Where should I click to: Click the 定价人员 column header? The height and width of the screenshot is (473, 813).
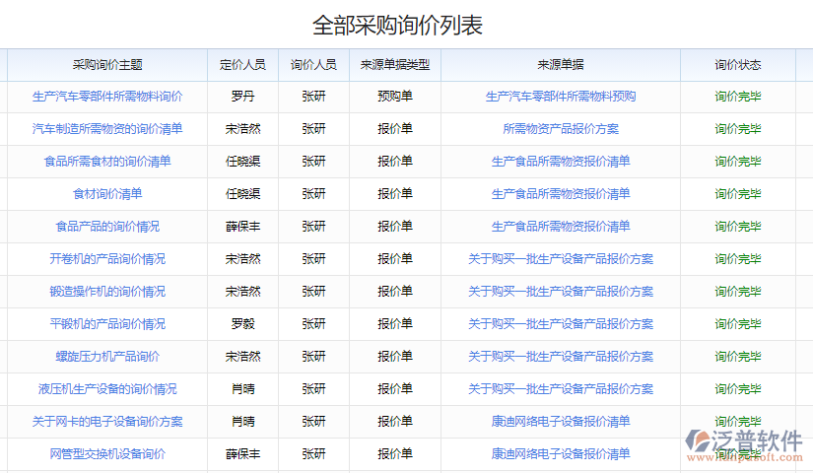[242, 65]
